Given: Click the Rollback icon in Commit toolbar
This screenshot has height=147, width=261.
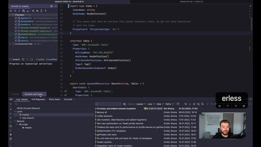Looking at the screenshot, I should coord(15,11).
